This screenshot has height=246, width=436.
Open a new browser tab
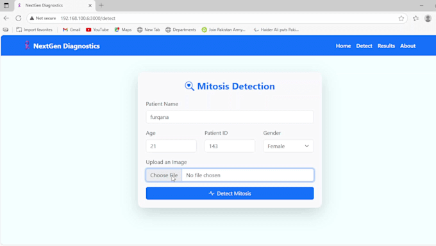(x=101, y=5)
